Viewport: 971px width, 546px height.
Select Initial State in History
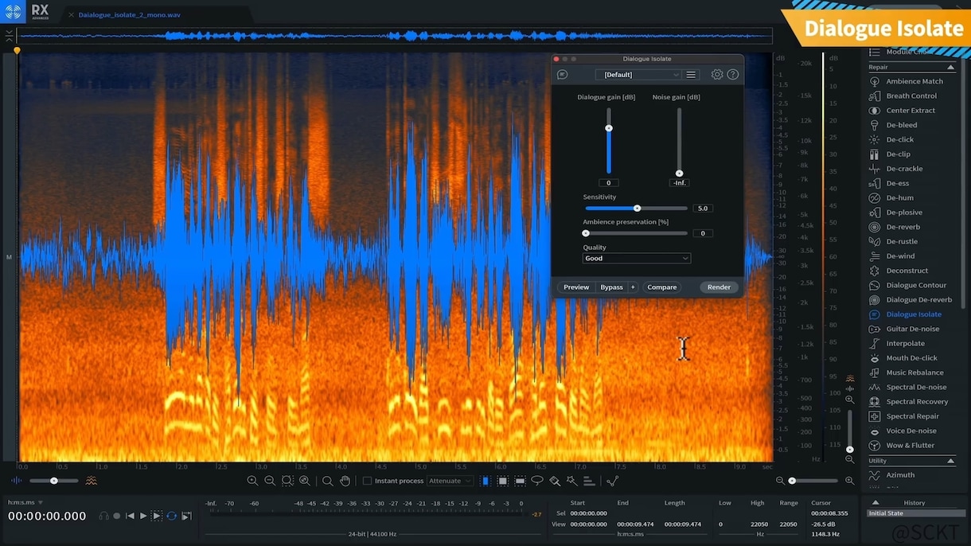click(x=915, y=513)
